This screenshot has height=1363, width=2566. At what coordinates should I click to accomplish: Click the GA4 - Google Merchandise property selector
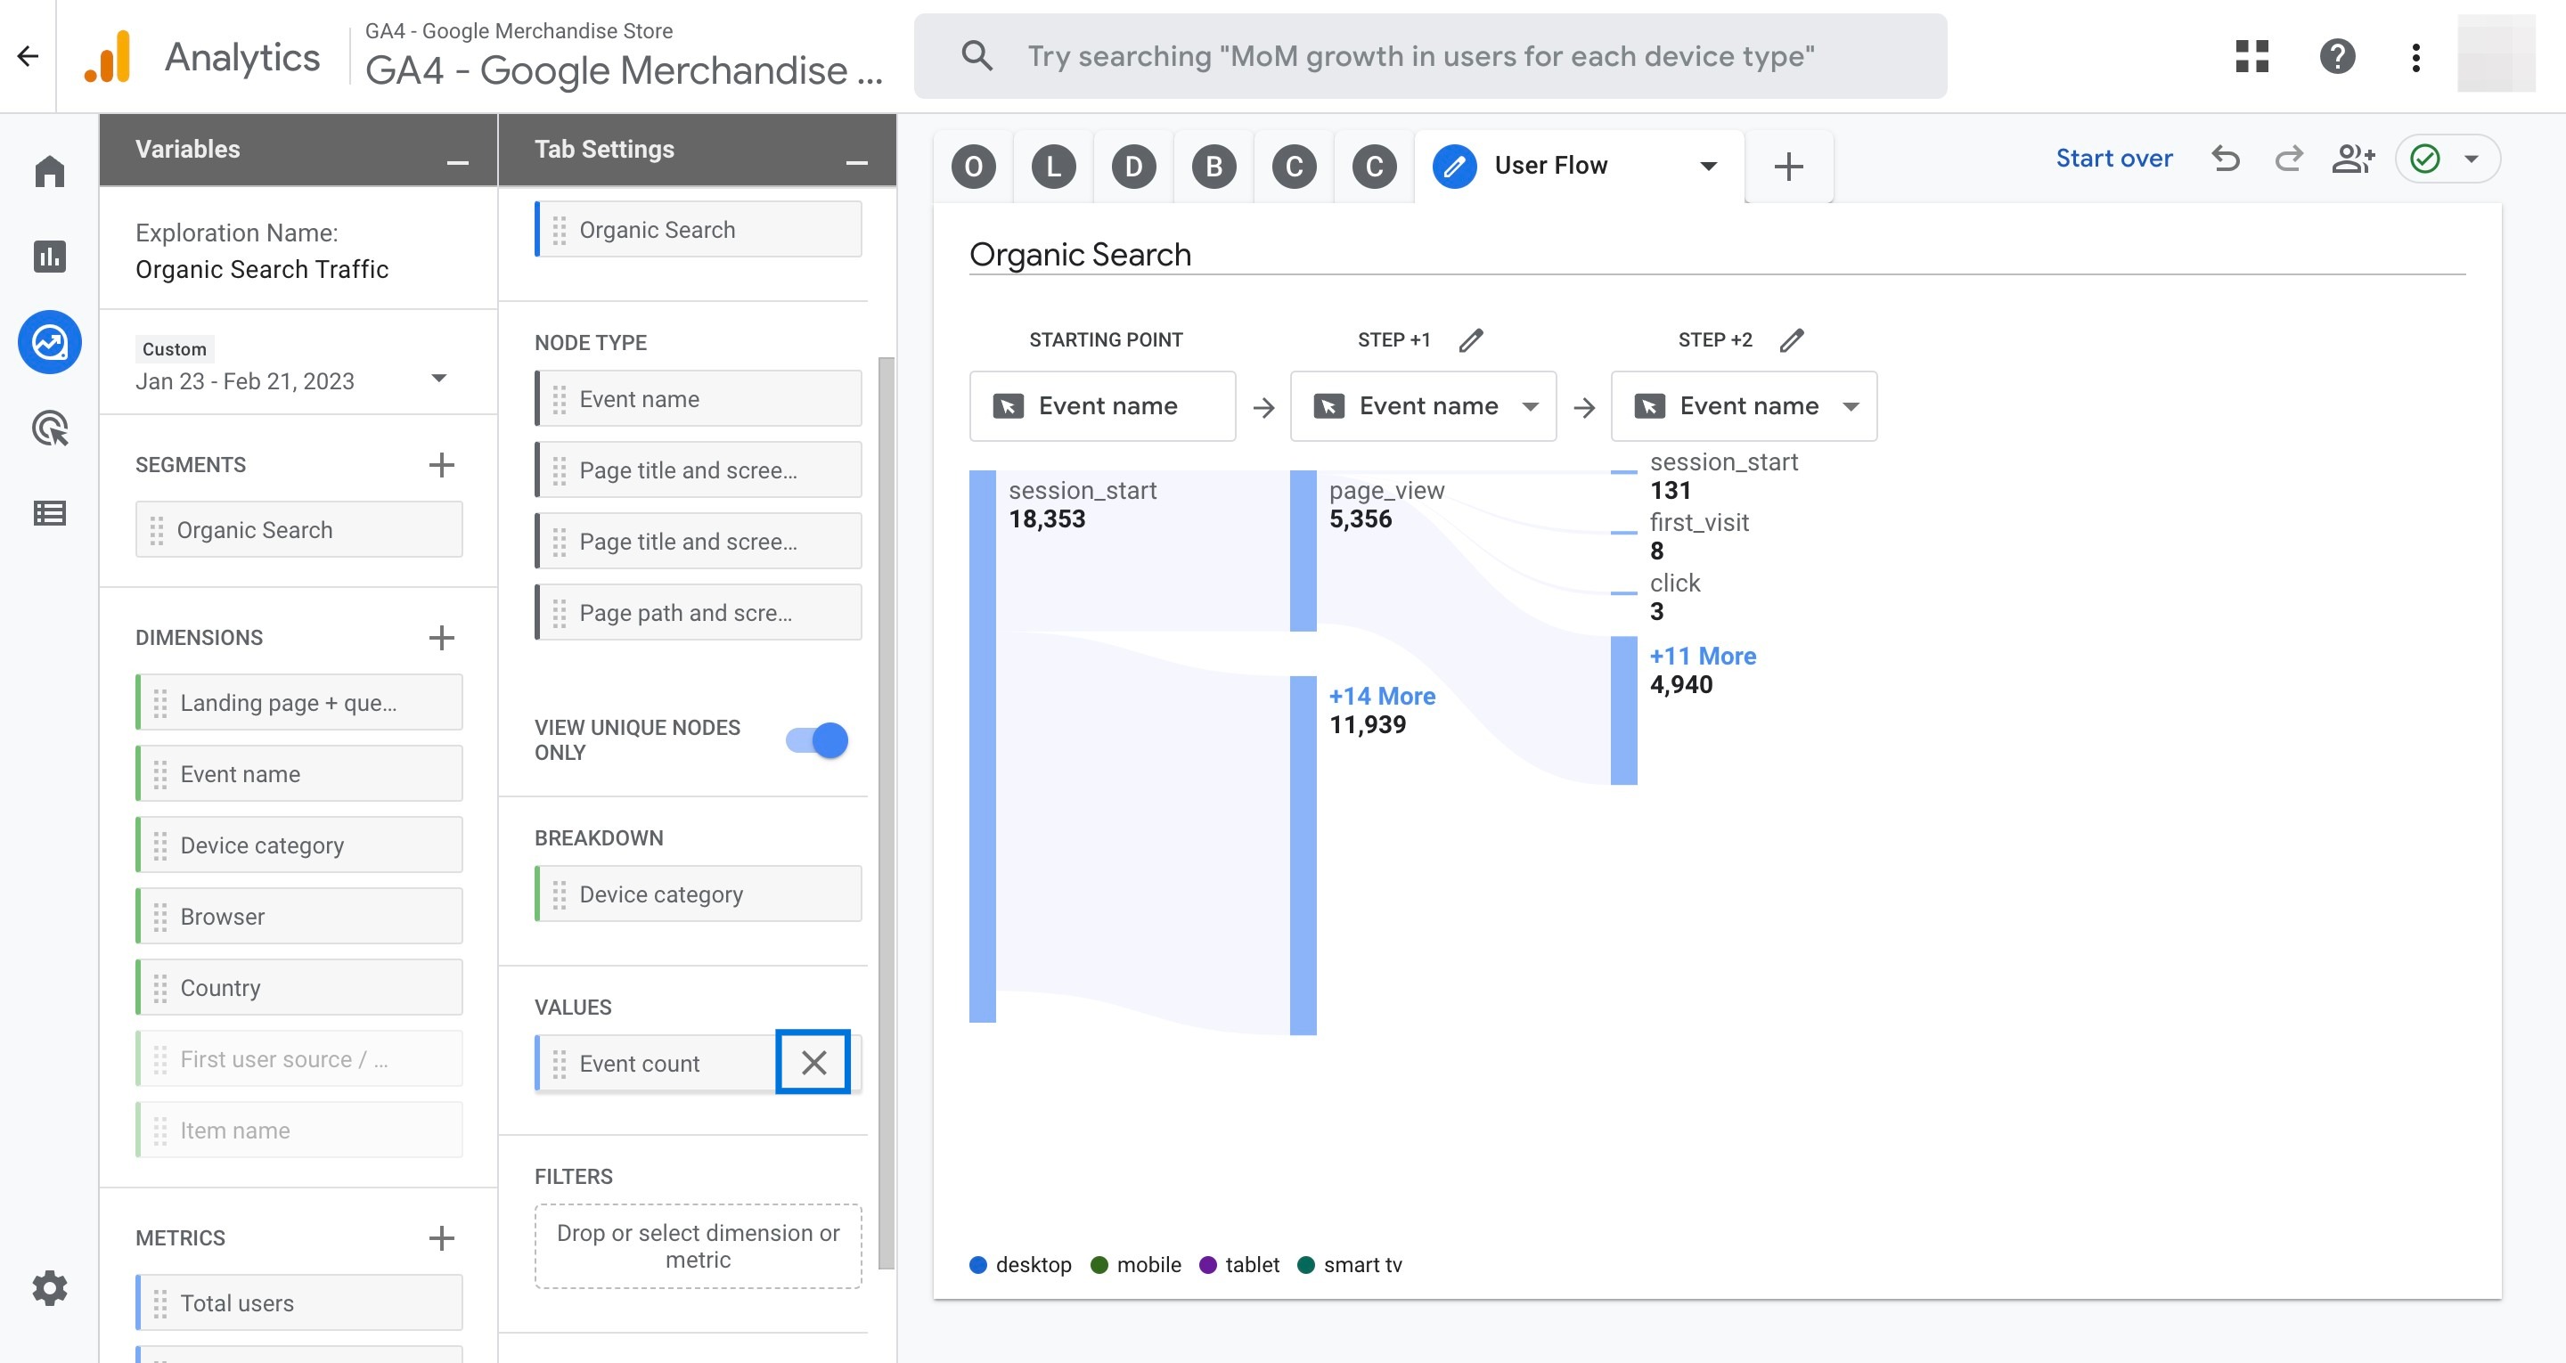(624, 56)
